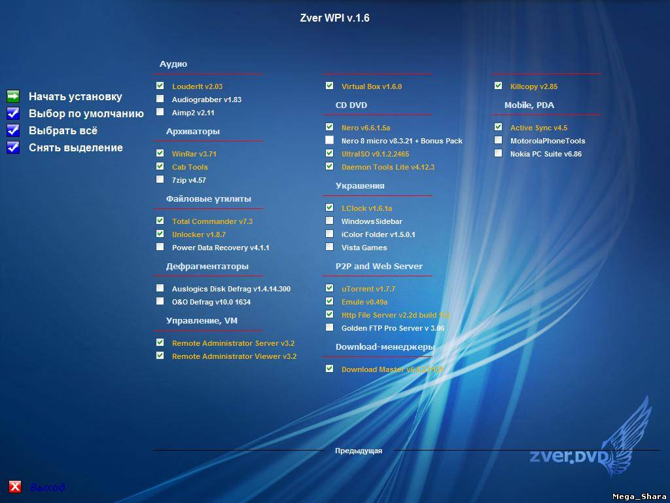This screenshot has height=503, width=670.
Task: Click Выбрать всё text
Action: [63, 130]
